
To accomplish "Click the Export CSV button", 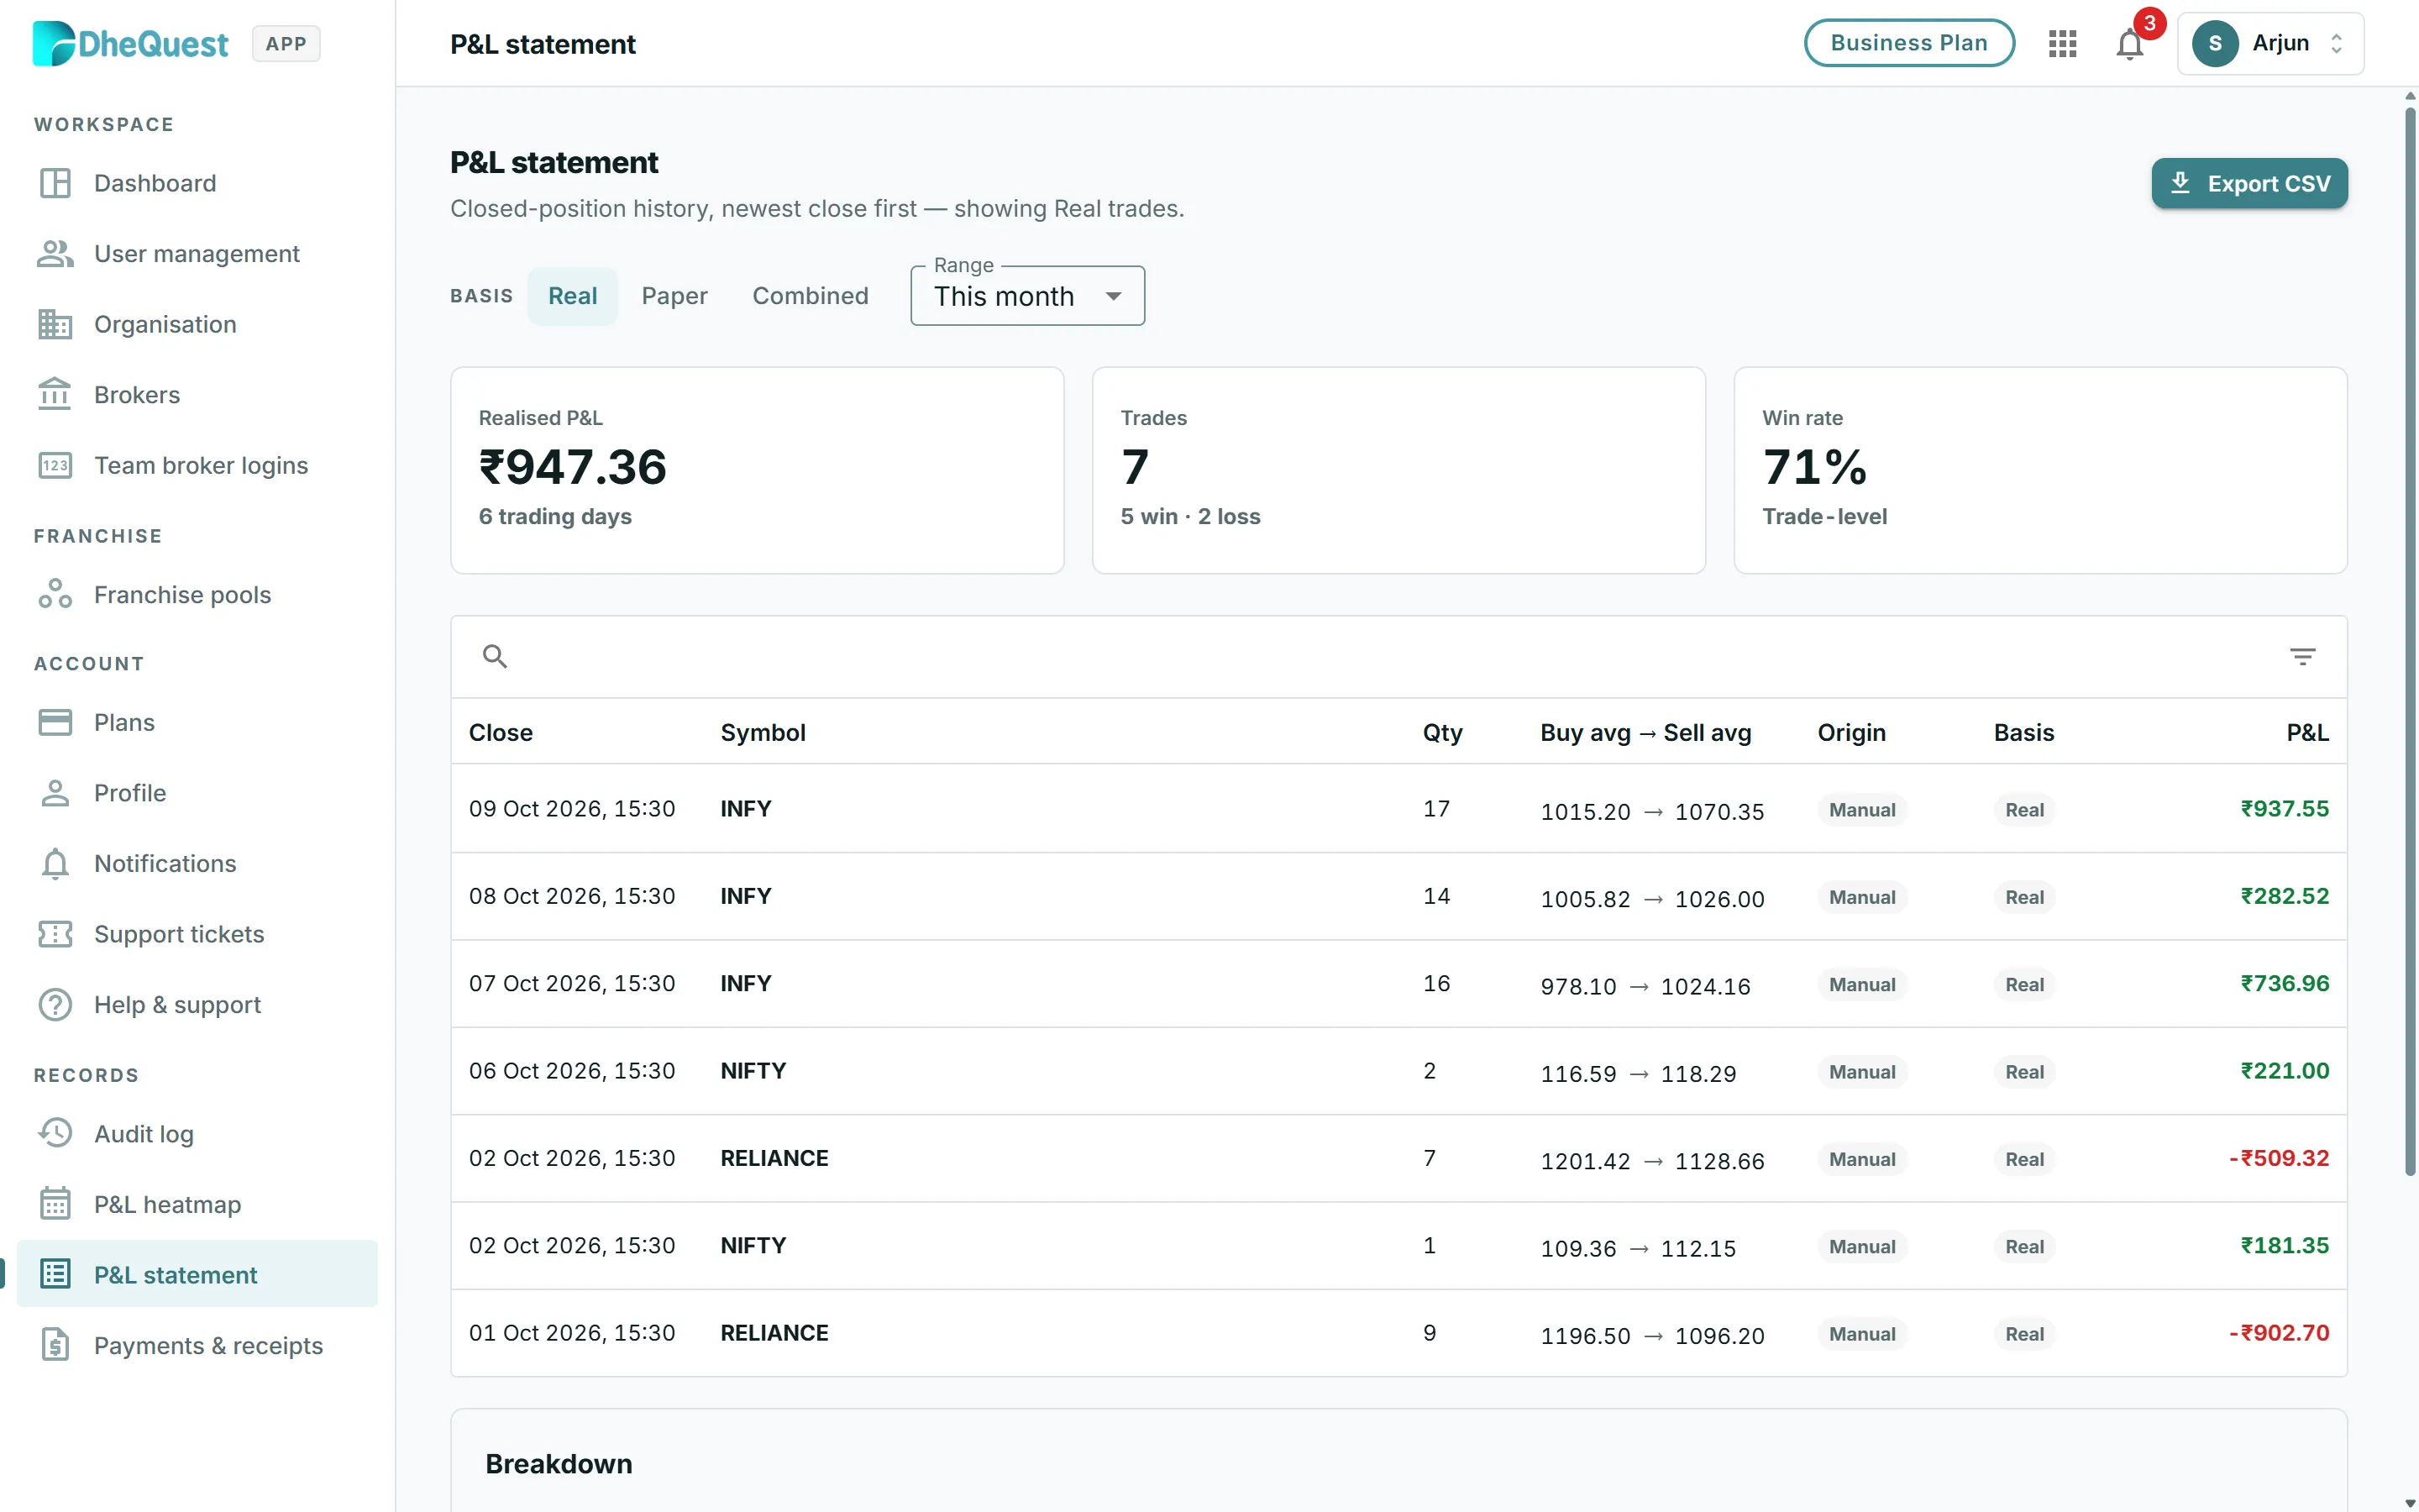I will click(2249, 183).
